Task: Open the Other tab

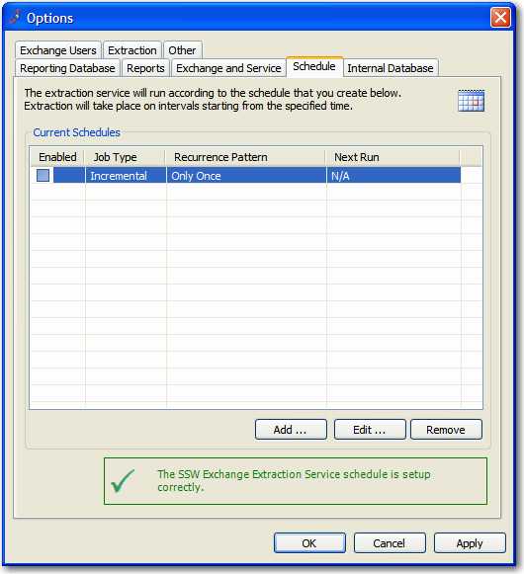Action: click(x=182, y=50)
